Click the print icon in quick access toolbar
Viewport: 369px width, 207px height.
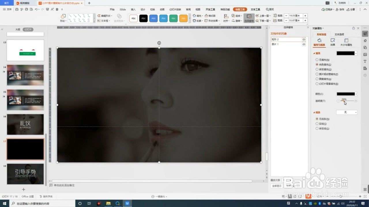point(27,9)
